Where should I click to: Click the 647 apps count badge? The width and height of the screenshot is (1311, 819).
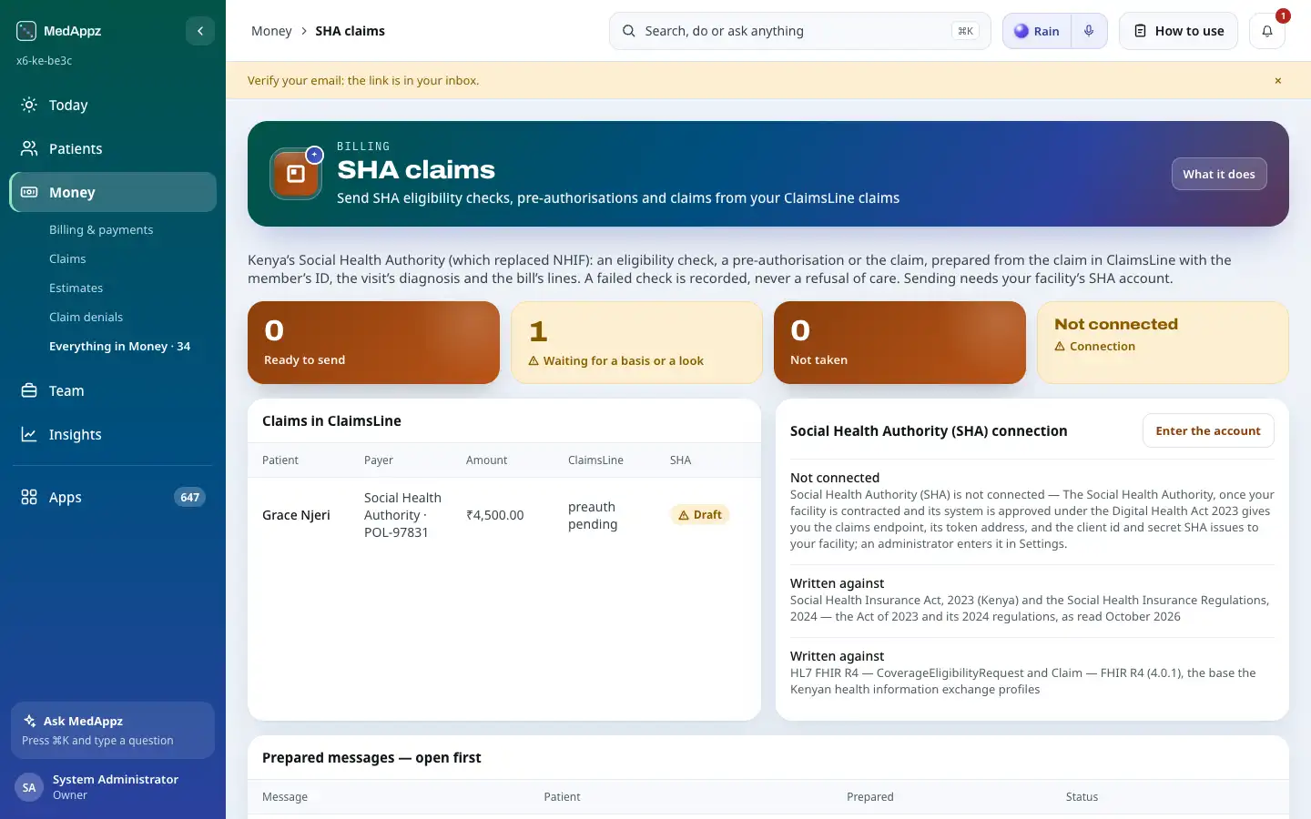(189, 498)
